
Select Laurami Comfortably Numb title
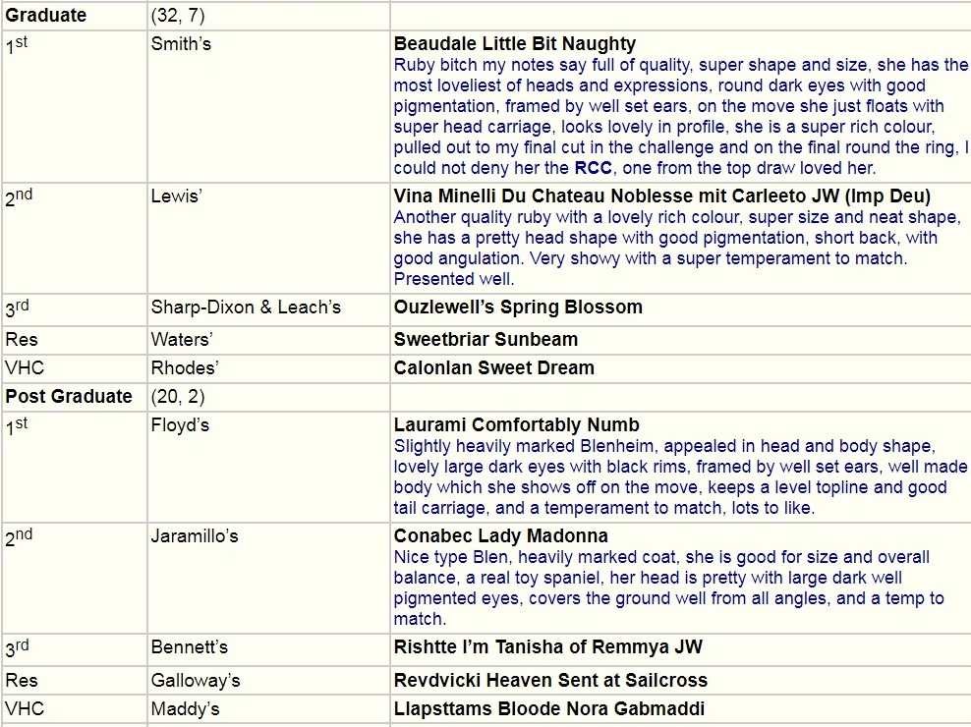point(516,425)
